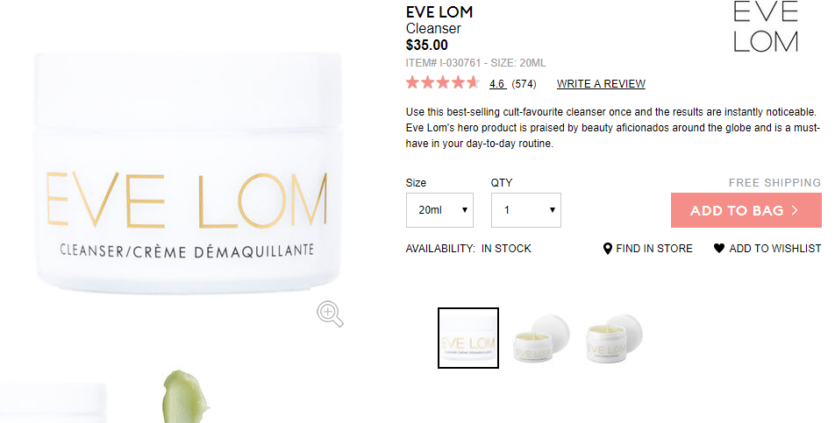
Task: Click the 4.6 rating score link
Action: (497, 83)
